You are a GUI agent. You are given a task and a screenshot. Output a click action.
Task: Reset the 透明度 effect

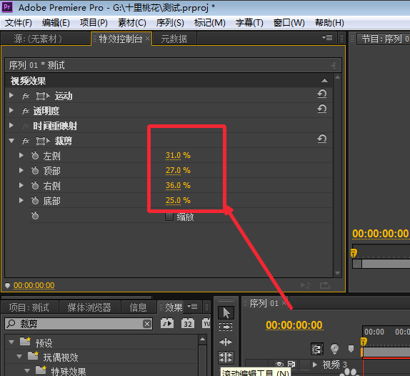tap(322, 109)
